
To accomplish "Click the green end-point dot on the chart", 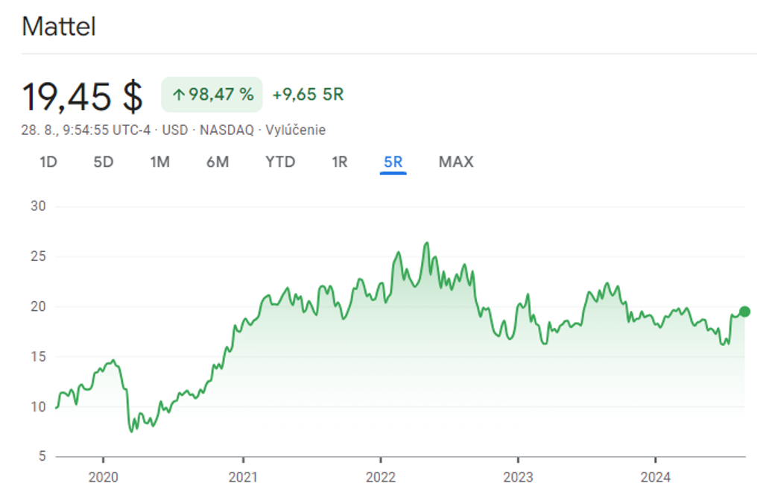I will (x=744, y=312).
